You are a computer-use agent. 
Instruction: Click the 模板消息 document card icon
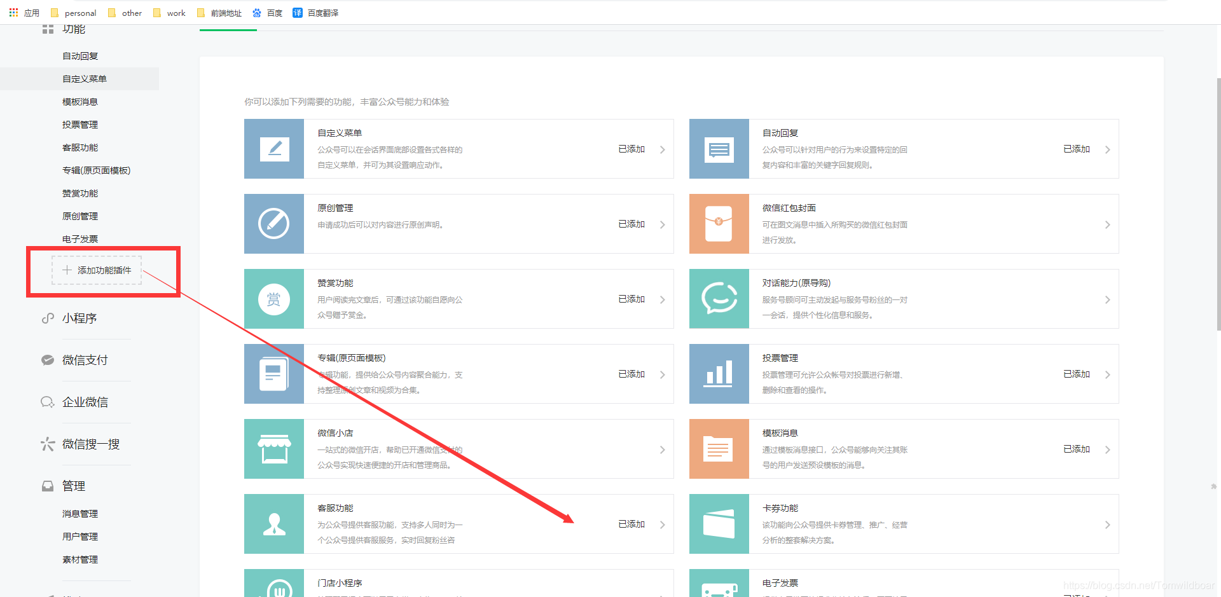tap(719, 449)
